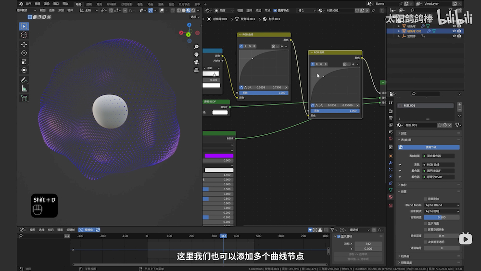
Task: Switch to the 动画 workspace tab
Action: 150,4
